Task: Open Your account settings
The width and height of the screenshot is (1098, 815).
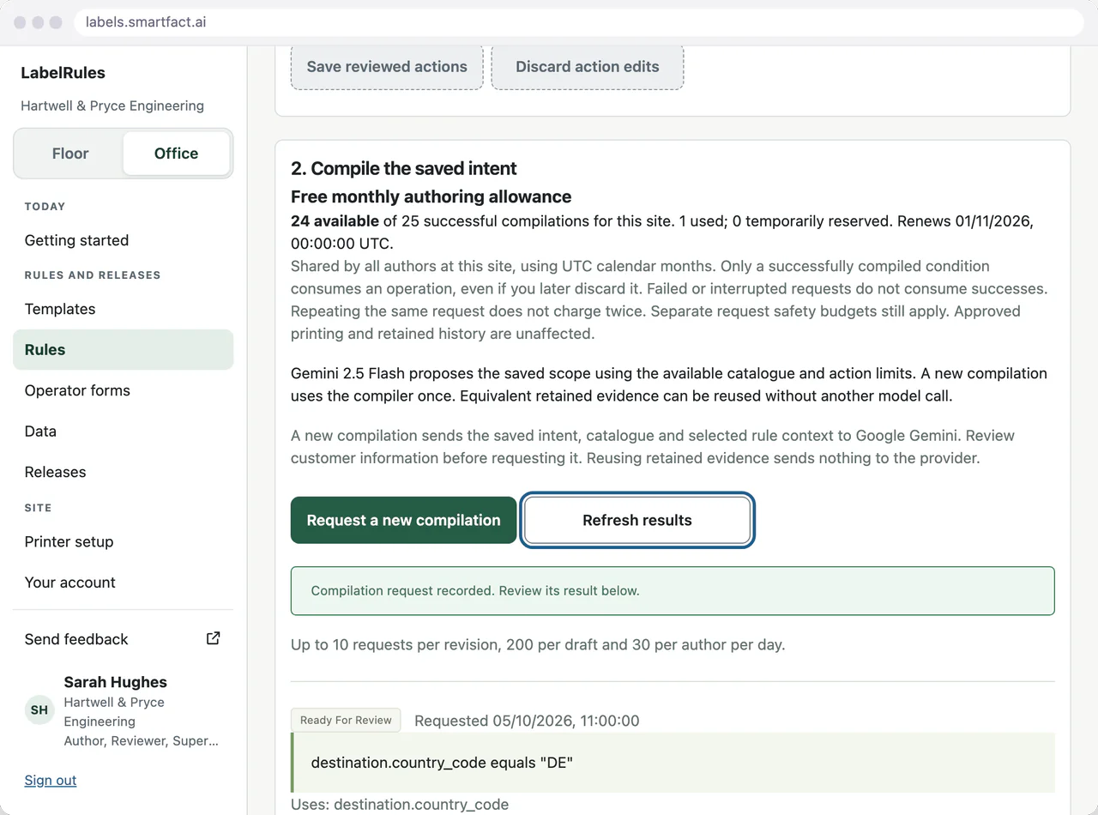Action: 123,582
